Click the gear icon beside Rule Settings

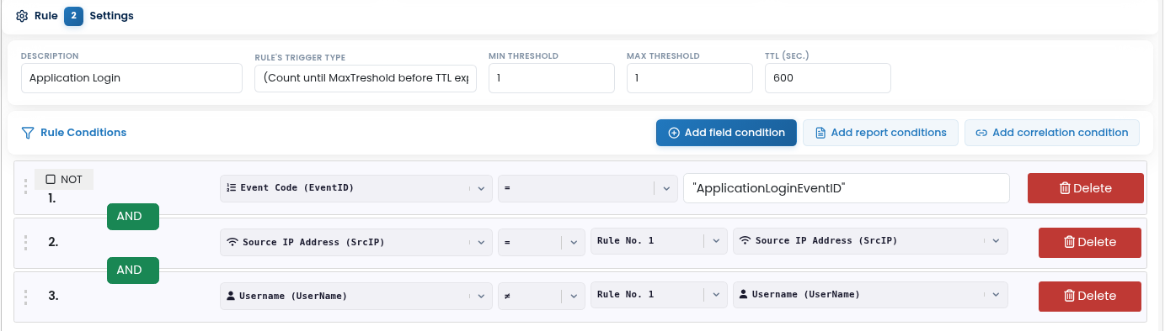tap(23, 15)
